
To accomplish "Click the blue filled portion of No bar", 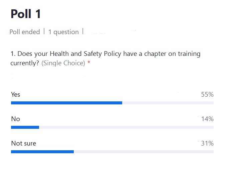I will point(25,127).
